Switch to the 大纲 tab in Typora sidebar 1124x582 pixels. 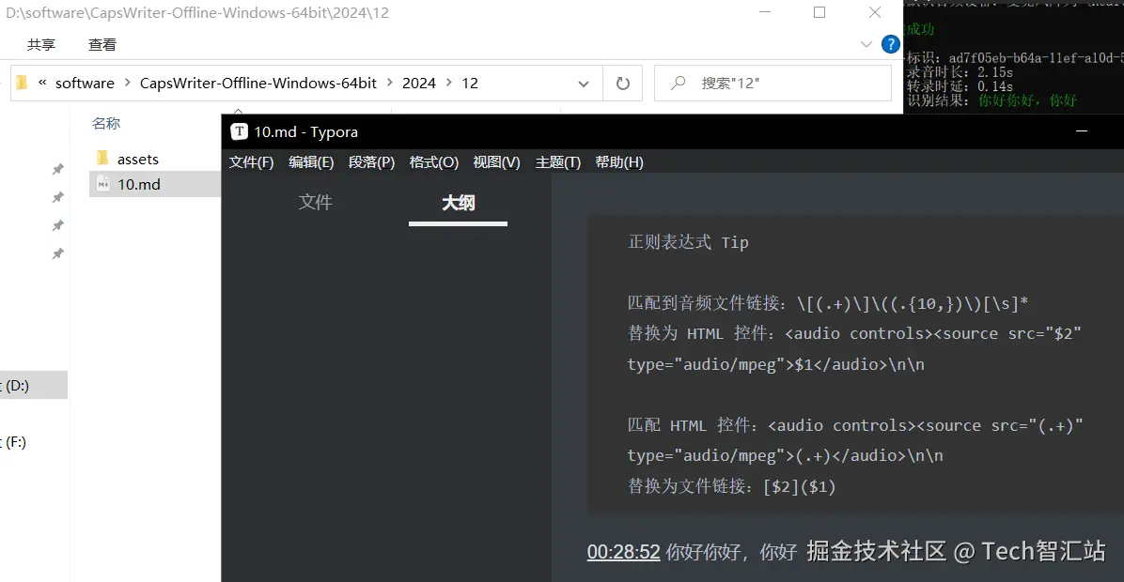(458, 203)
